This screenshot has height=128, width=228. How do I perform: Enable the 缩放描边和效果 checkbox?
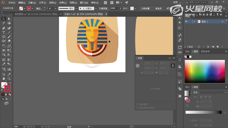tap(137, 108)
